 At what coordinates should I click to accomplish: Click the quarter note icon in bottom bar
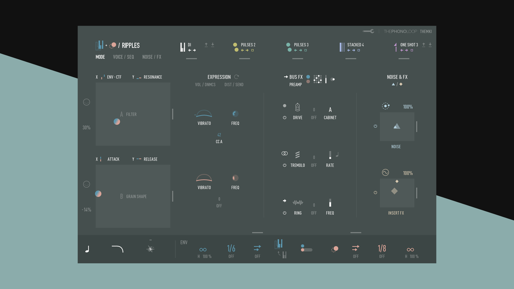tap(87, 249)
